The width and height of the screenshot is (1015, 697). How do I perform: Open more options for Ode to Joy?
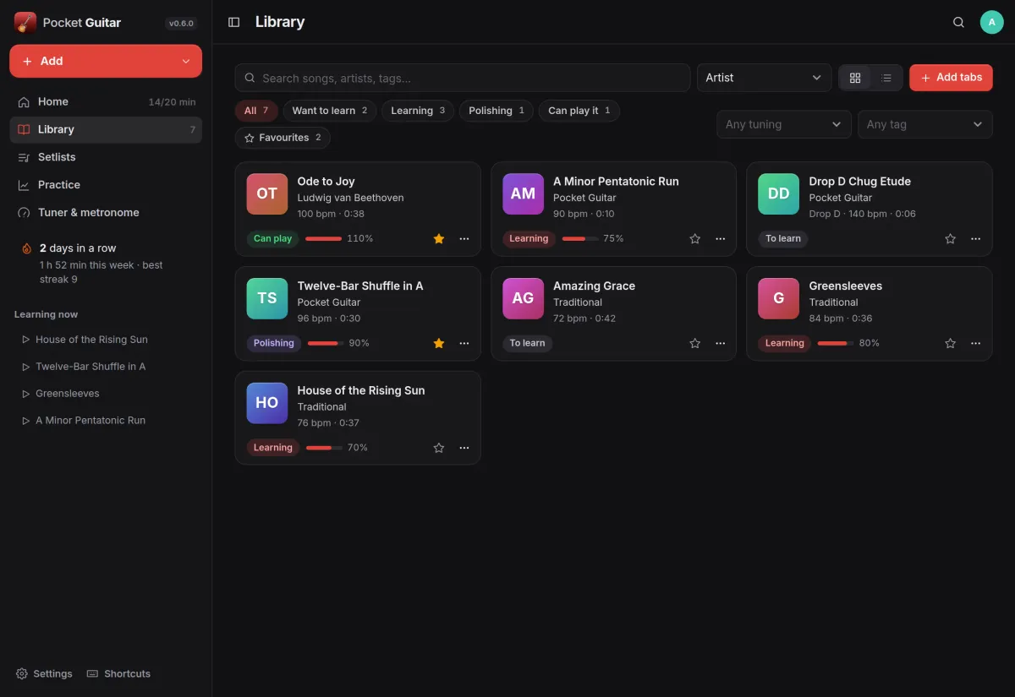coord(464,239)
